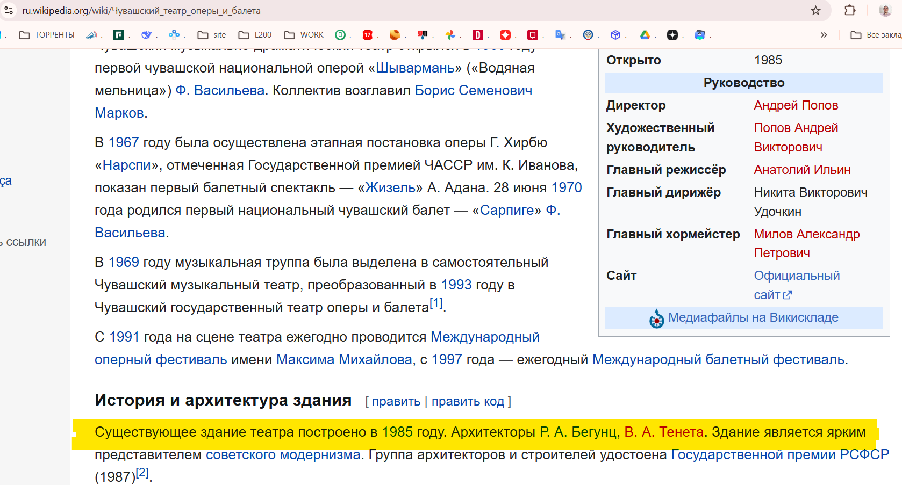This screenshot has width=902, height=485.
Task: Open Государственной премии РСФСР link
Action: pyautogui.click(x=780, y=454)
